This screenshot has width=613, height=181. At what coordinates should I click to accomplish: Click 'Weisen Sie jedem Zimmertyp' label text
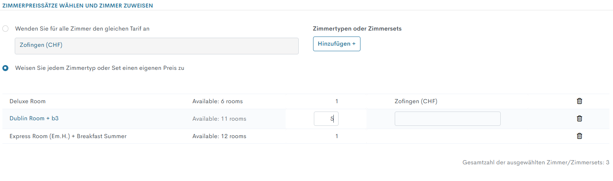[100, 68]
